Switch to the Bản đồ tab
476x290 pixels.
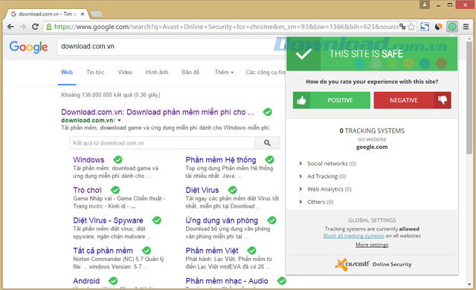190,73
